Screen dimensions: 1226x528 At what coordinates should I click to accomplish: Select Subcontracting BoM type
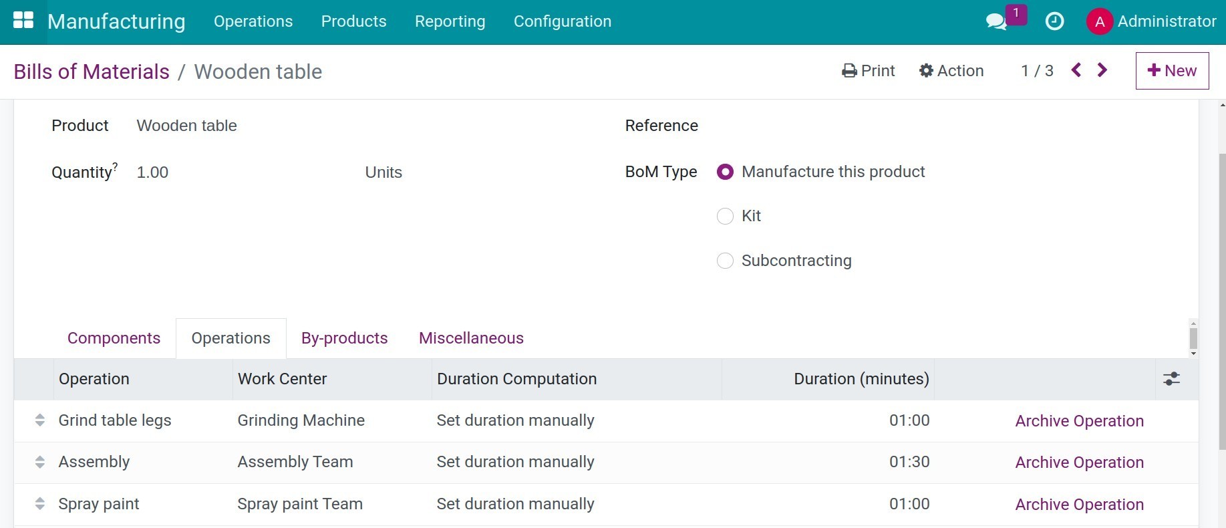point(725,261)
